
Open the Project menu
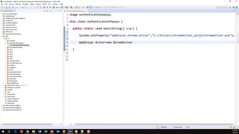tap(38, 4)
